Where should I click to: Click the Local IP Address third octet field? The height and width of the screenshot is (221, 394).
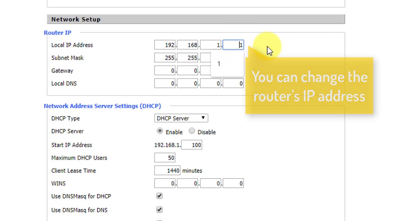point(211,45)
